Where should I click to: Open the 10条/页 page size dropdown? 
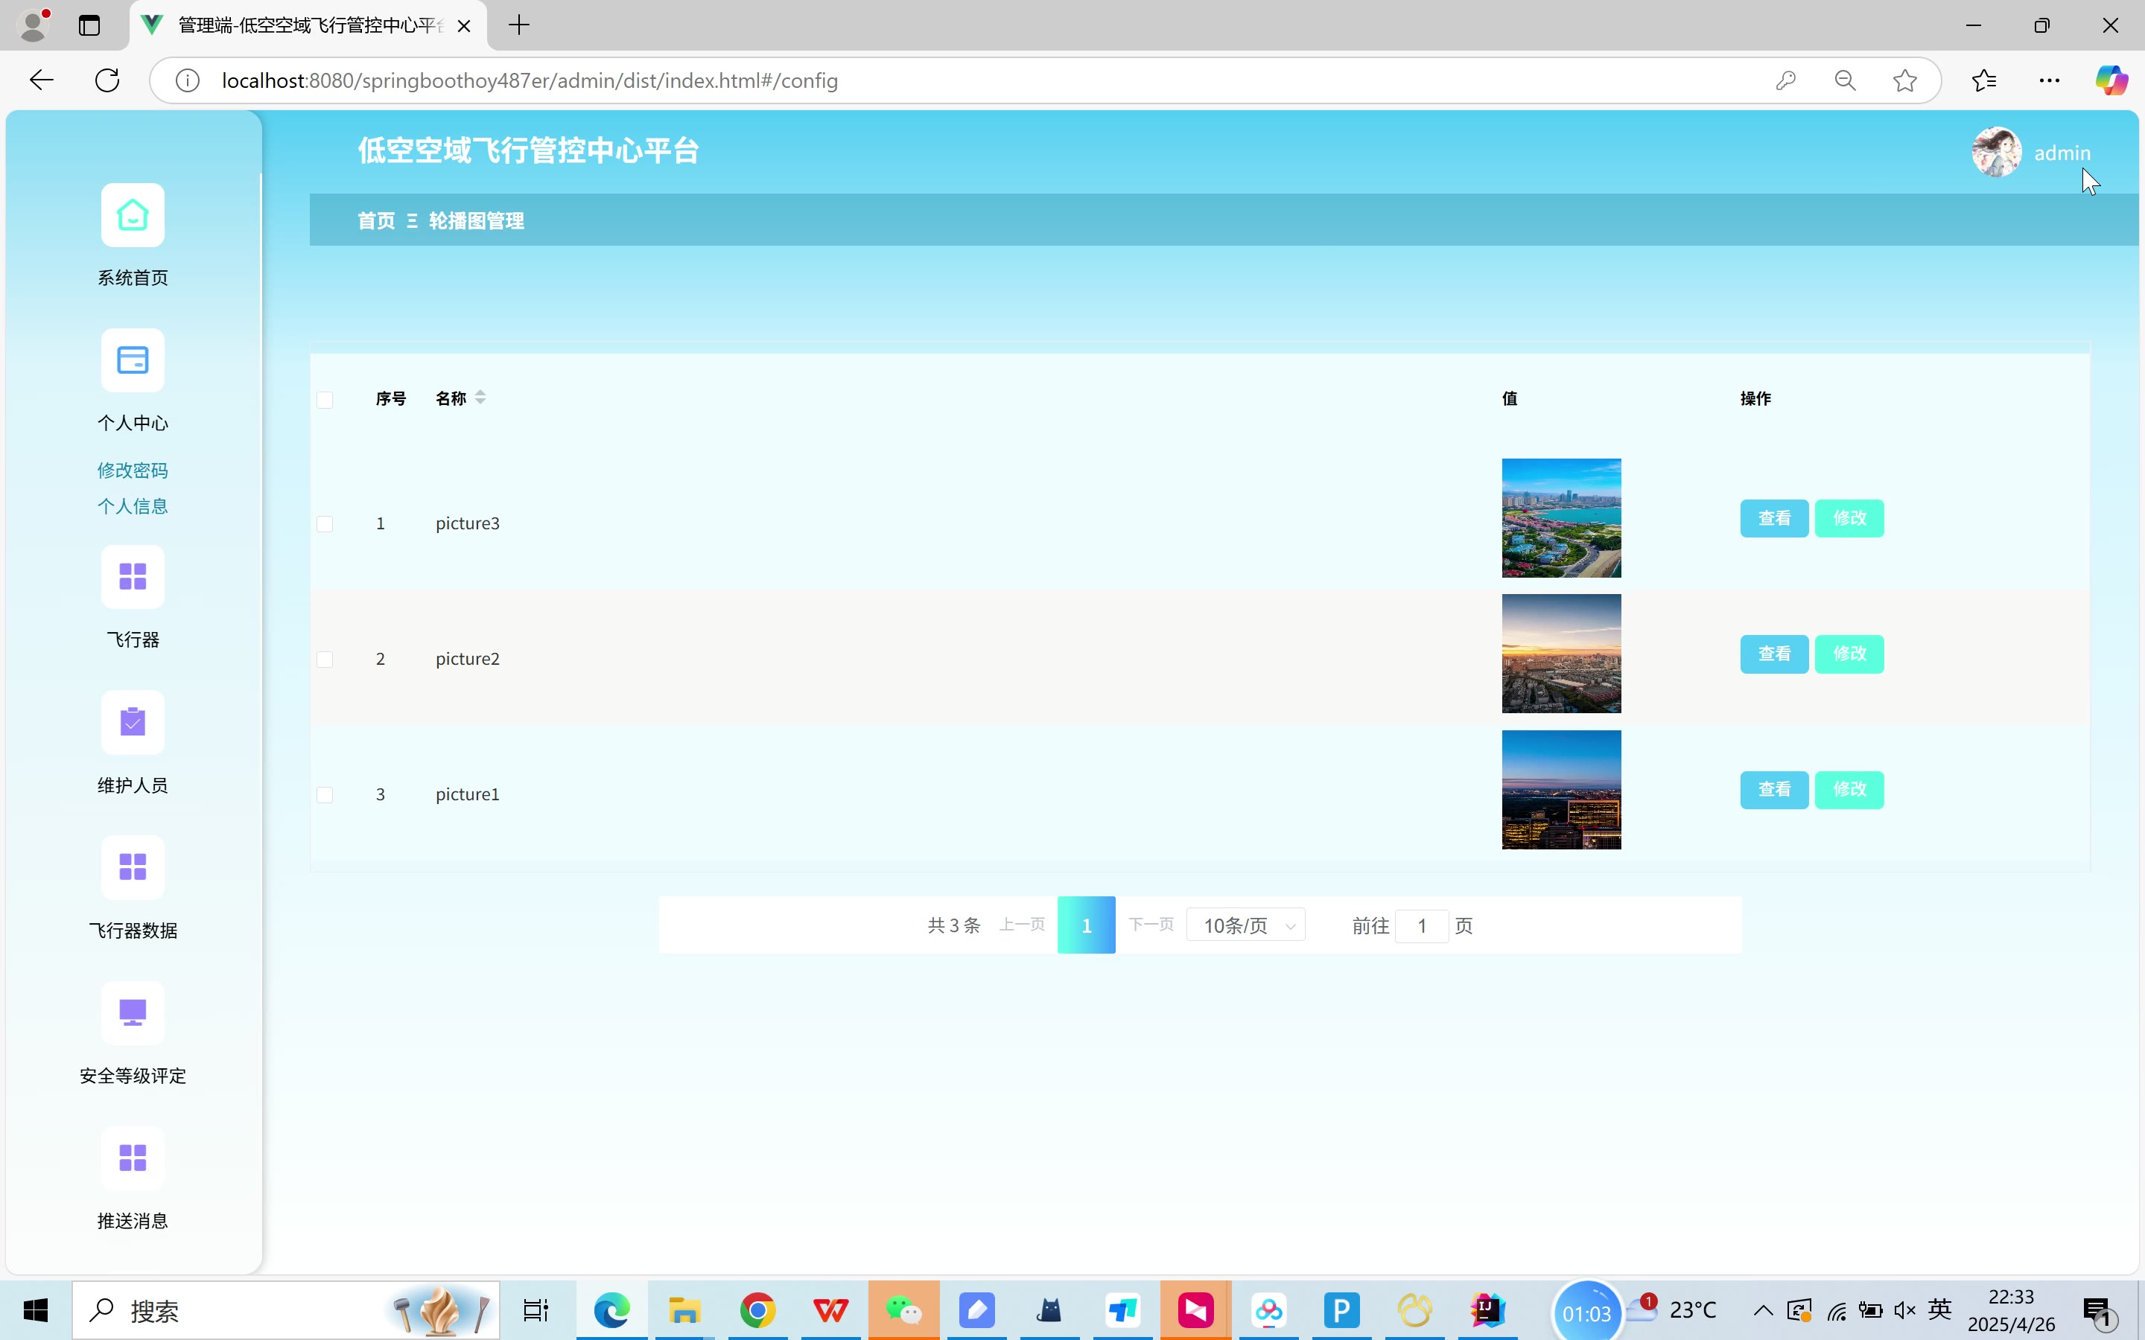tap(1245, 925)
